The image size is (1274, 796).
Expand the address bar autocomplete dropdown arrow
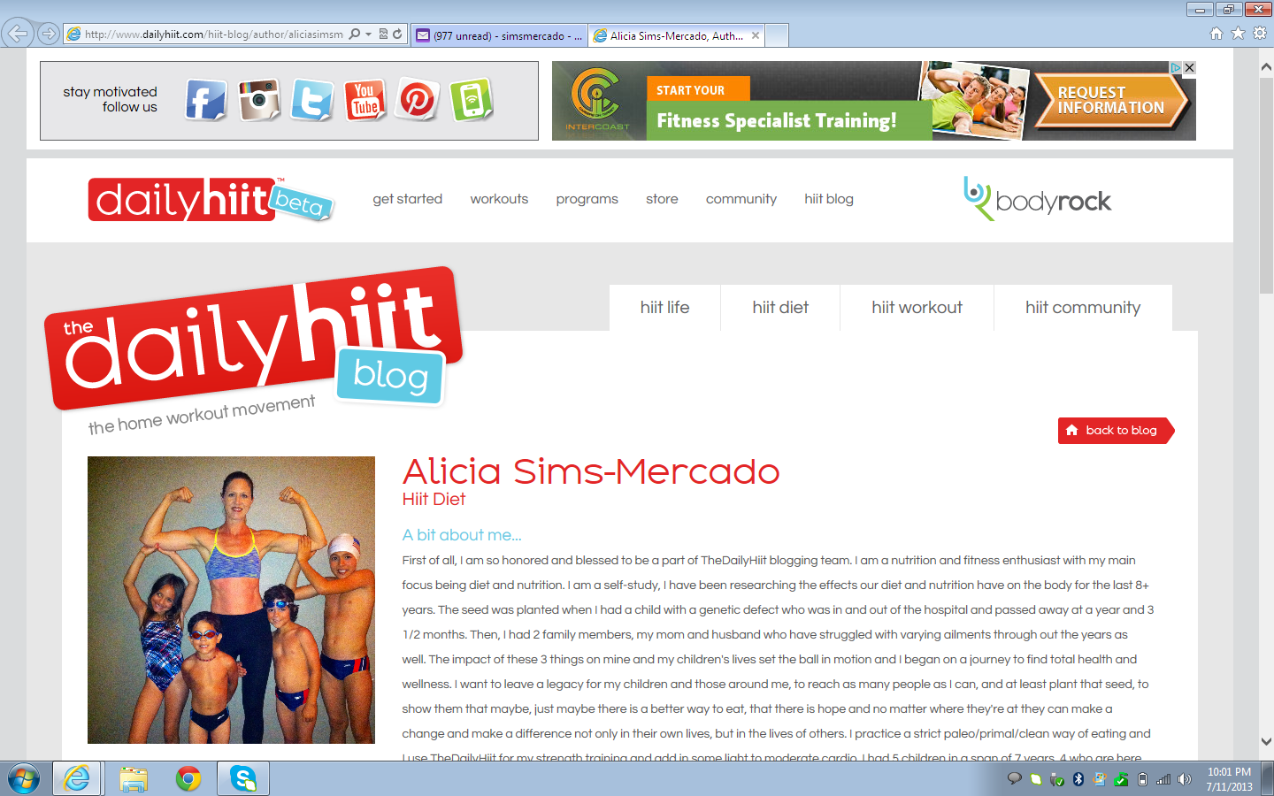(368, 34)
